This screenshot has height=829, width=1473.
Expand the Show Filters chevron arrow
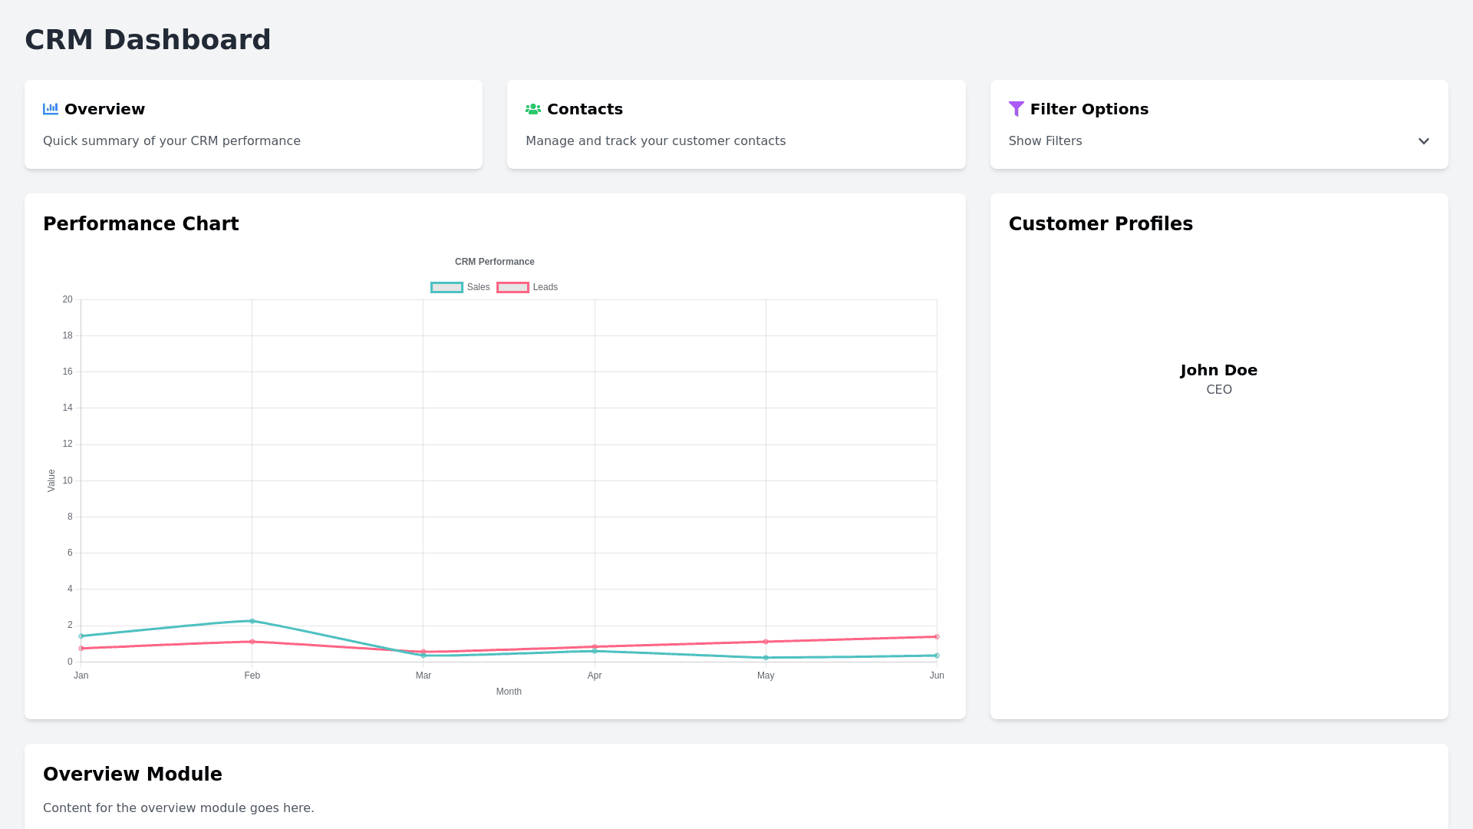pos(1423,141)
